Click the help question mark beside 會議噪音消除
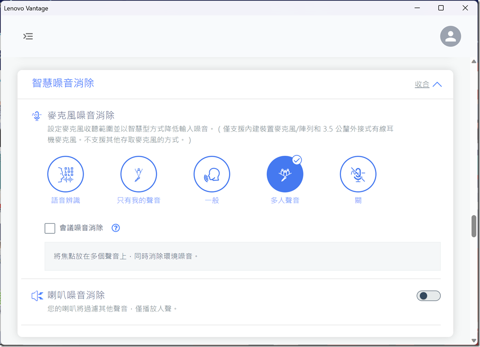The image size is (480, 347). [116, 228]
